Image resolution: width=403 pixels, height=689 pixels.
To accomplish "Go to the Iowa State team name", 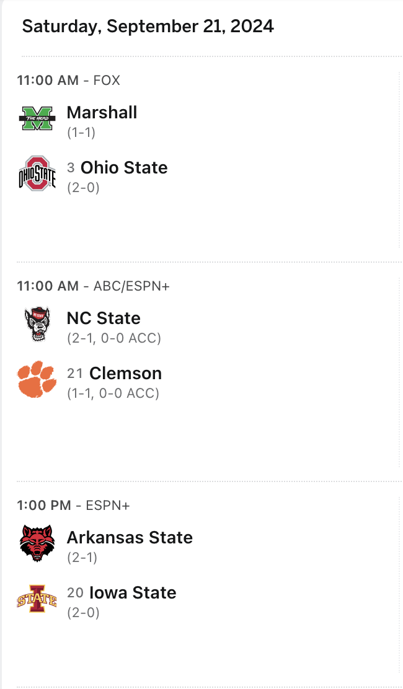I will 133,592.
